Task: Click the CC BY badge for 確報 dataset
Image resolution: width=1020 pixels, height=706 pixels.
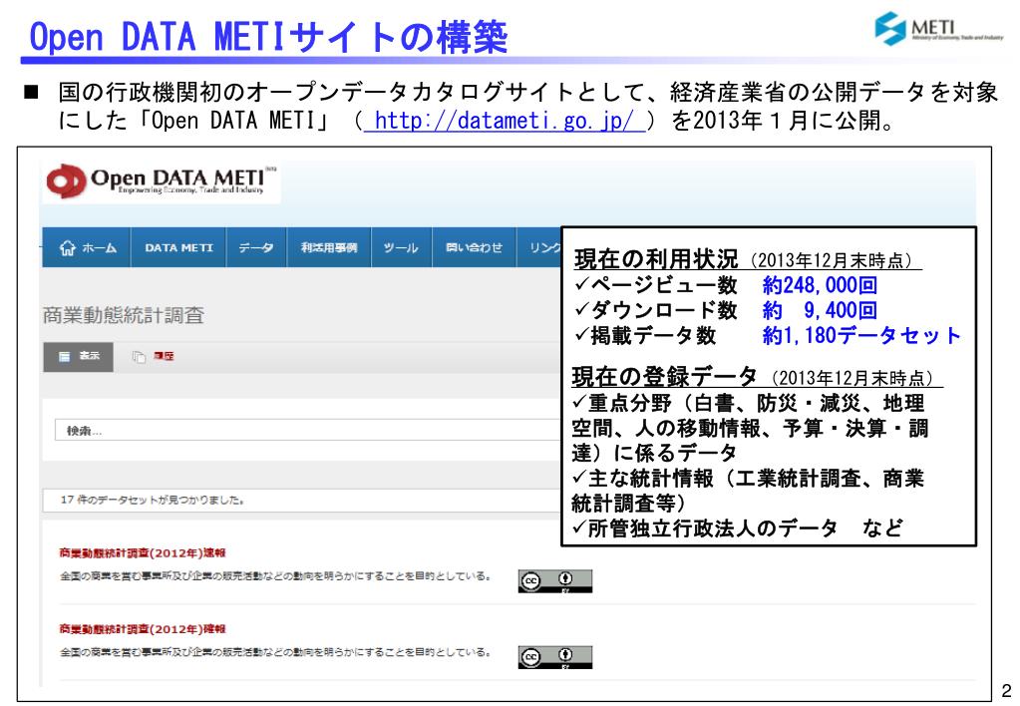Action: click(555, 657)
